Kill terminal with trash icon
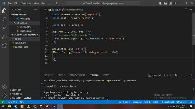Image resolution: width=195 pixels, height=109 pixels. 176,75
